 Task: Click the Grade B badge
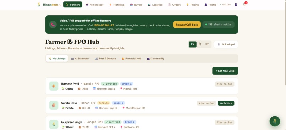point(119,103)
